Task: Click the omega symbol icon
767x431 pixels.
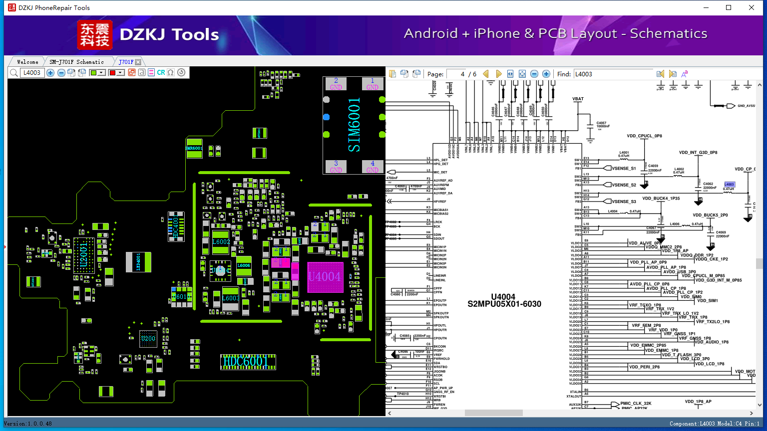Action: pos(171,73)
